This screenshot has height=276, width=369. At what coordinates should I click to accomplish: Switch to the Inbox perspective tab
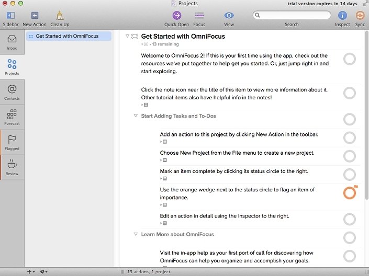(x=12, y=42)
